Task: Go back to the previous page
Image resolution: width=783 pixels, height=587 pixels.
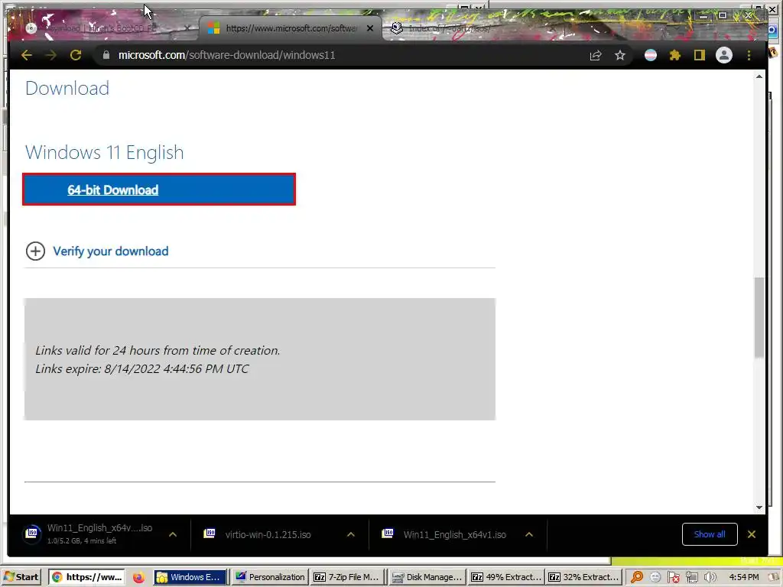Action: click(27, 55)
